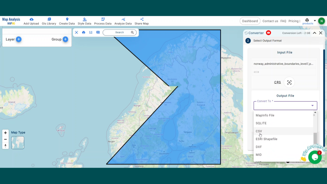Click the Contact us link
Image resolution: width=327 pixels, height=184 pixels.
[270, 21]
